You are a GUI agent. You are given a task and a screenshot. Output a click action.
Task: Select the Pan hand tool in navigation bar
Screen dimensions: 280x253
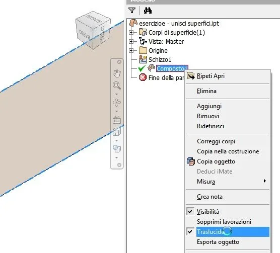(x=117, y=73)
